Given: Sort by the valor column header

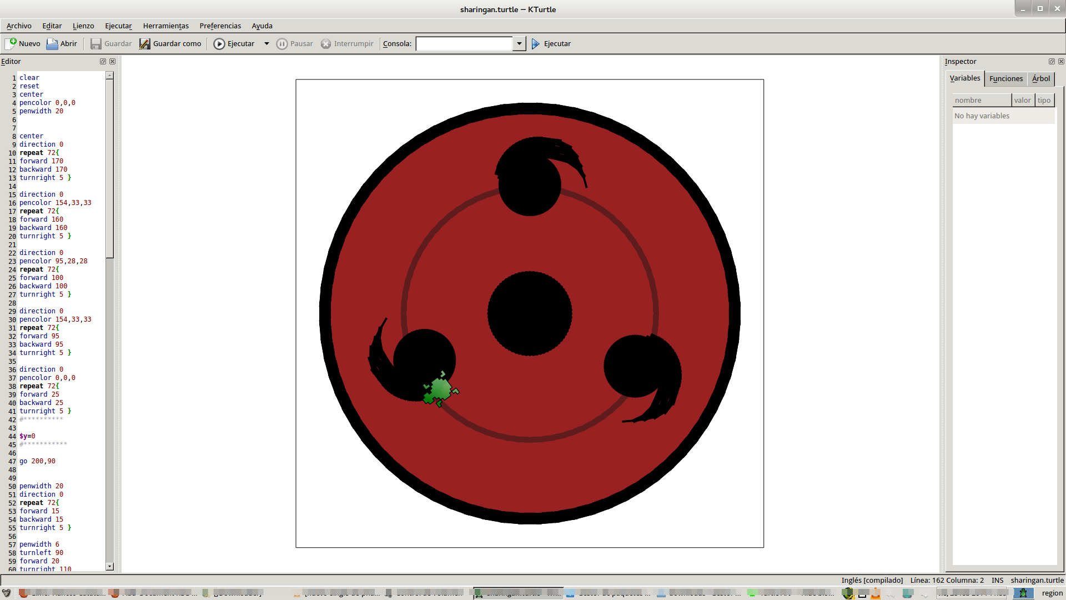Looking at the screenshot, I should click(x=1023, y=100).
